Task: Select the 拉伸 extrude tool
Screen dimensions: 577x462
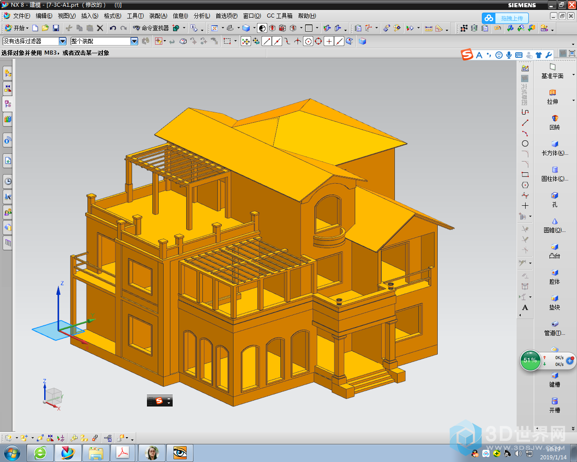Action: pos(553,97)
